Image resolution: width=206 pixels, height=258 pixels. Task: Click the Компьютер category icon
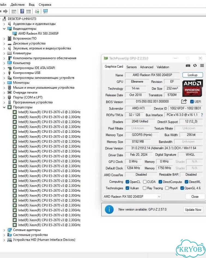10,63
